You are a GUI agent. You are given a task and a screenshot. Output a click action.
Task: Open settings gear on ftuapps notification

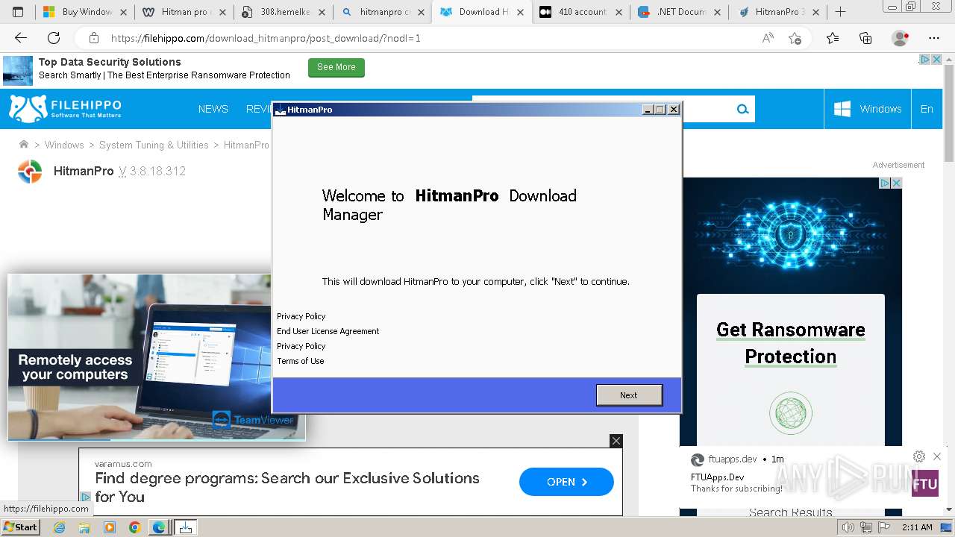(x=919, y=456)
